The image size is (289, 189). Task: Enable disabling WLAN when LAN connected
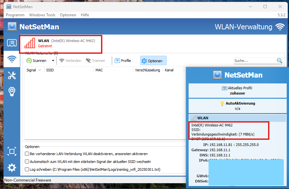27,153
